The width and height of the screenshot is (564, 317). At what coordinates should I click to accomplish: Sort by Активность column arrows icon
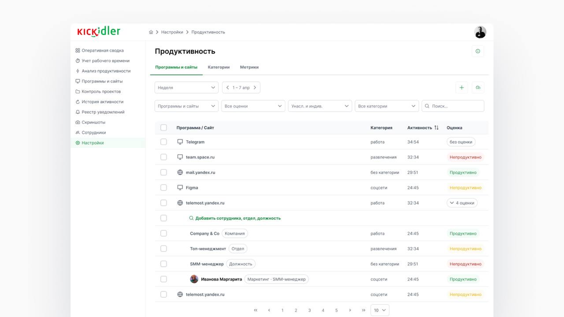(x=436, y=128)
